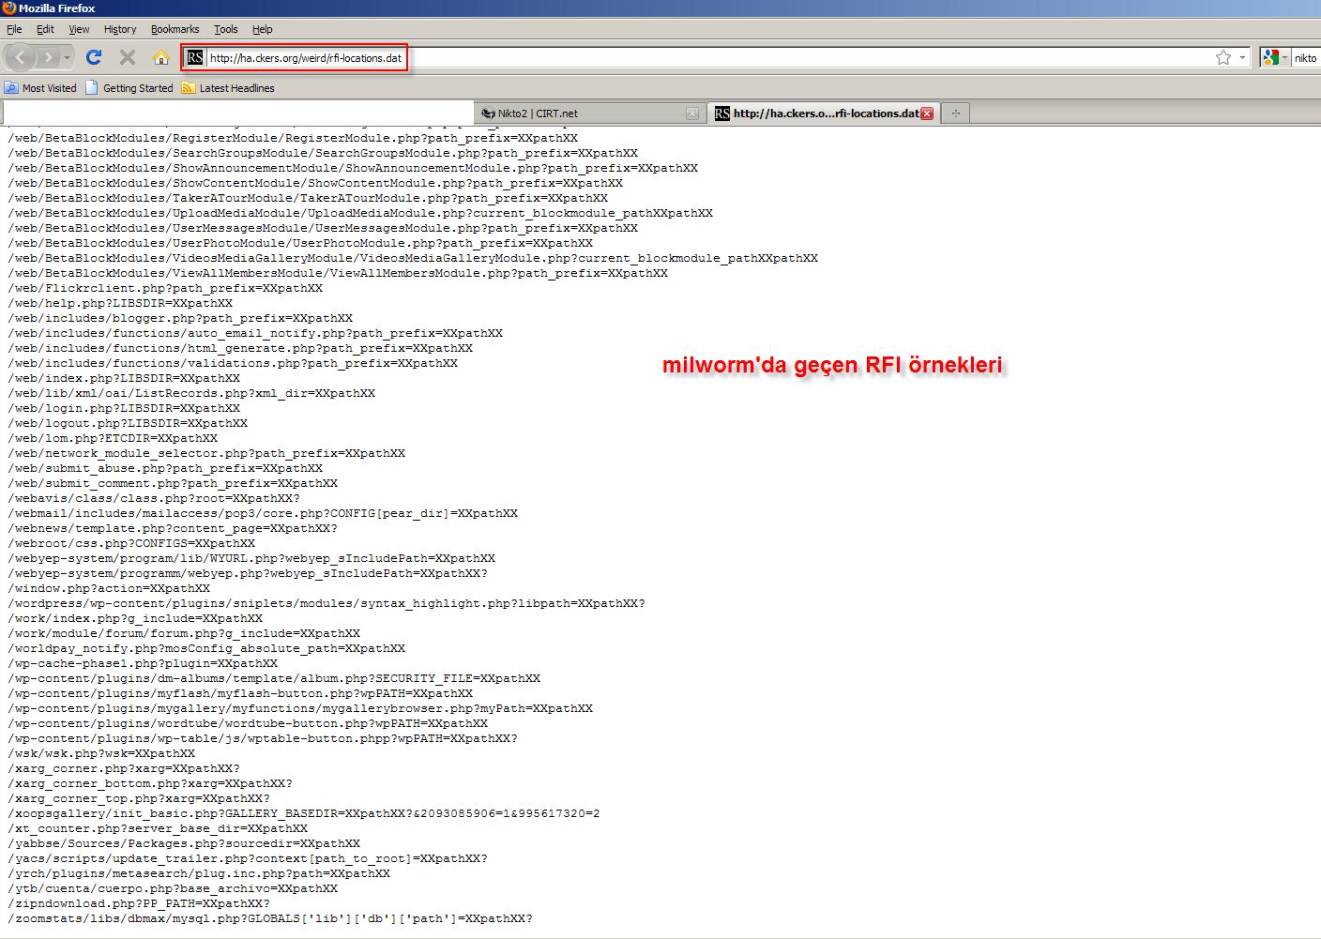Open the search engine selector dropdown
This screenshot has width=1321, height=939.
(x=1275, y=58)
